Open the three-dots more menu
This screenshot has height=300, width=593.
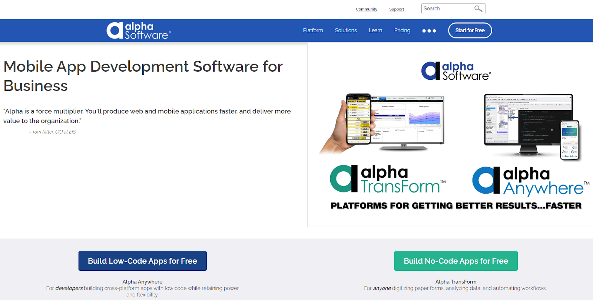tap(429, 31)
